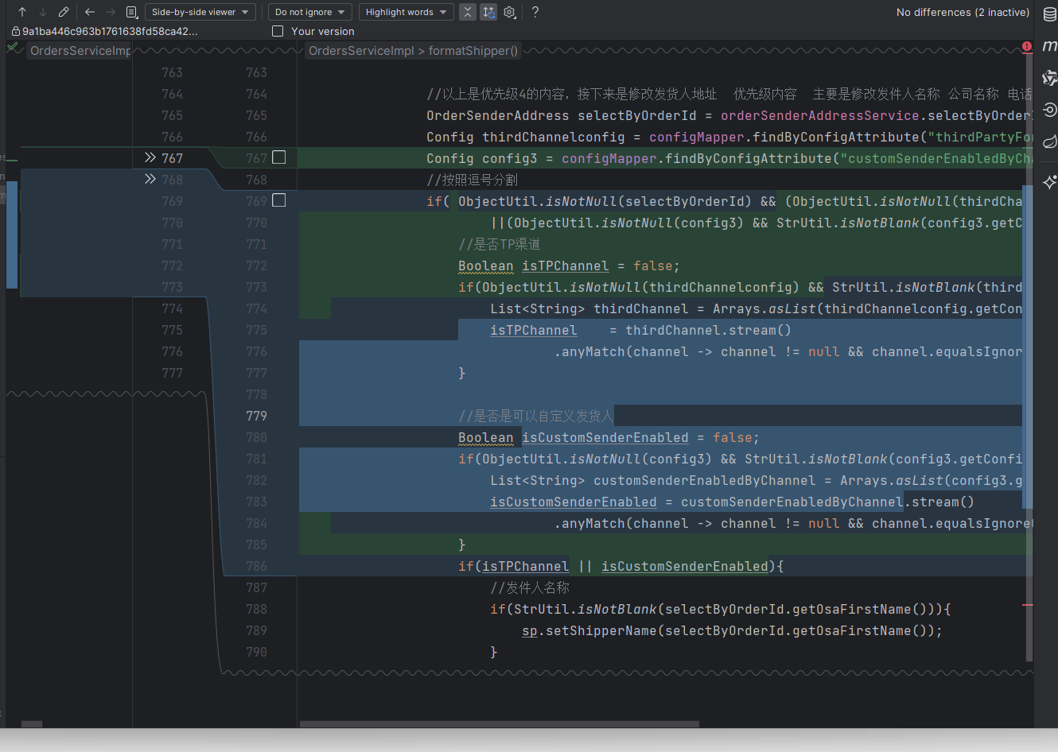Go to previous file with left arrow
1058x752 pixels.
click(90, 12)
